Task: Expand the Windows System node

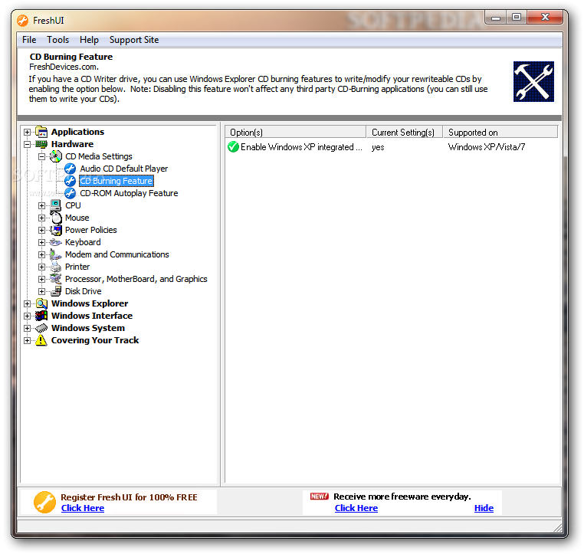Action: (x=27, y=329)
